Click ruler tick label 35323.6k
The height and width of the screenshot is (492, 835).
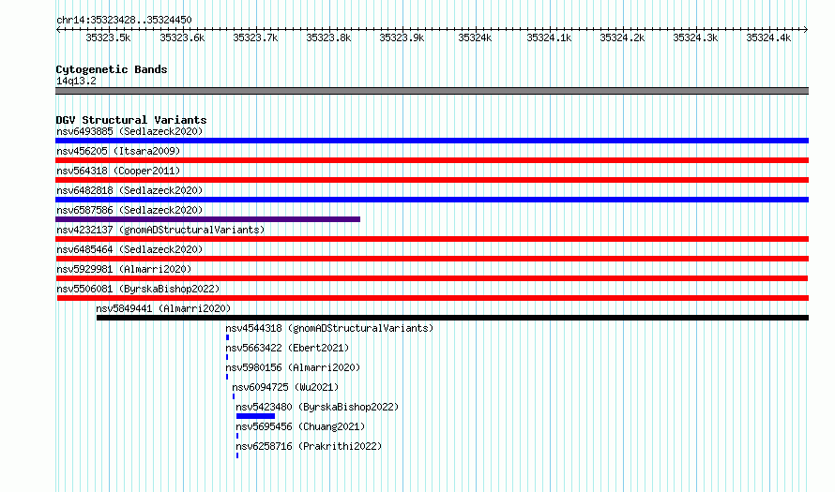[182, 37]
